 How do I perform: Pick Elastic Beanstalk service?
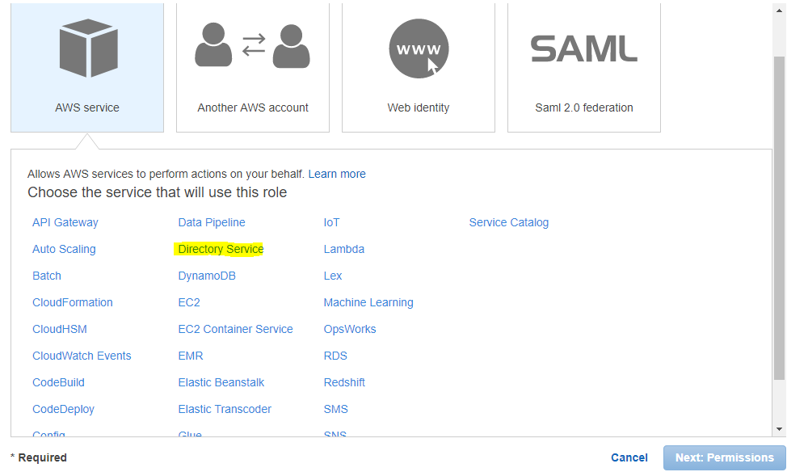221,382
